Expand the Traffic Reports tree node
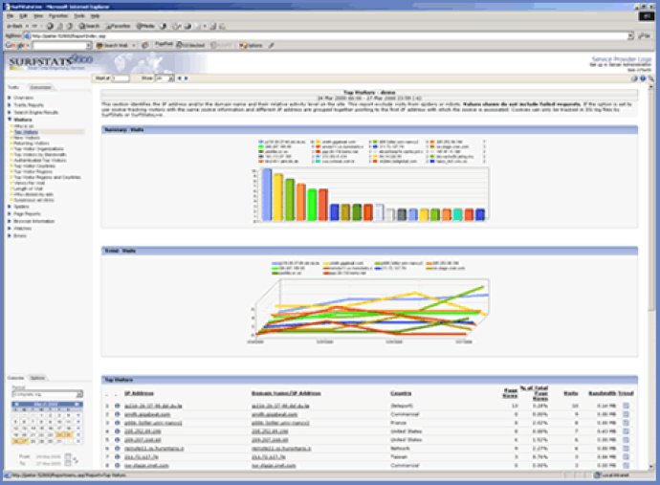Image resolution: width=660 pixels, height=485 pixels. [x=10, y=105]
